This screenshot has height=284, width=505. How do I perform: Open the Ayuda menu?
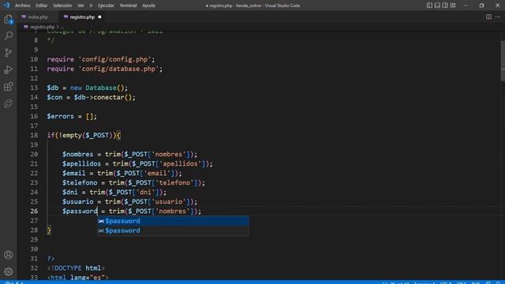(x=148, y=6)
